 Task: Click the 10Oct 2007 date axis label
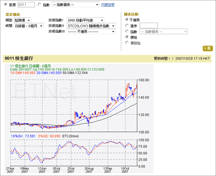point(125,170)
